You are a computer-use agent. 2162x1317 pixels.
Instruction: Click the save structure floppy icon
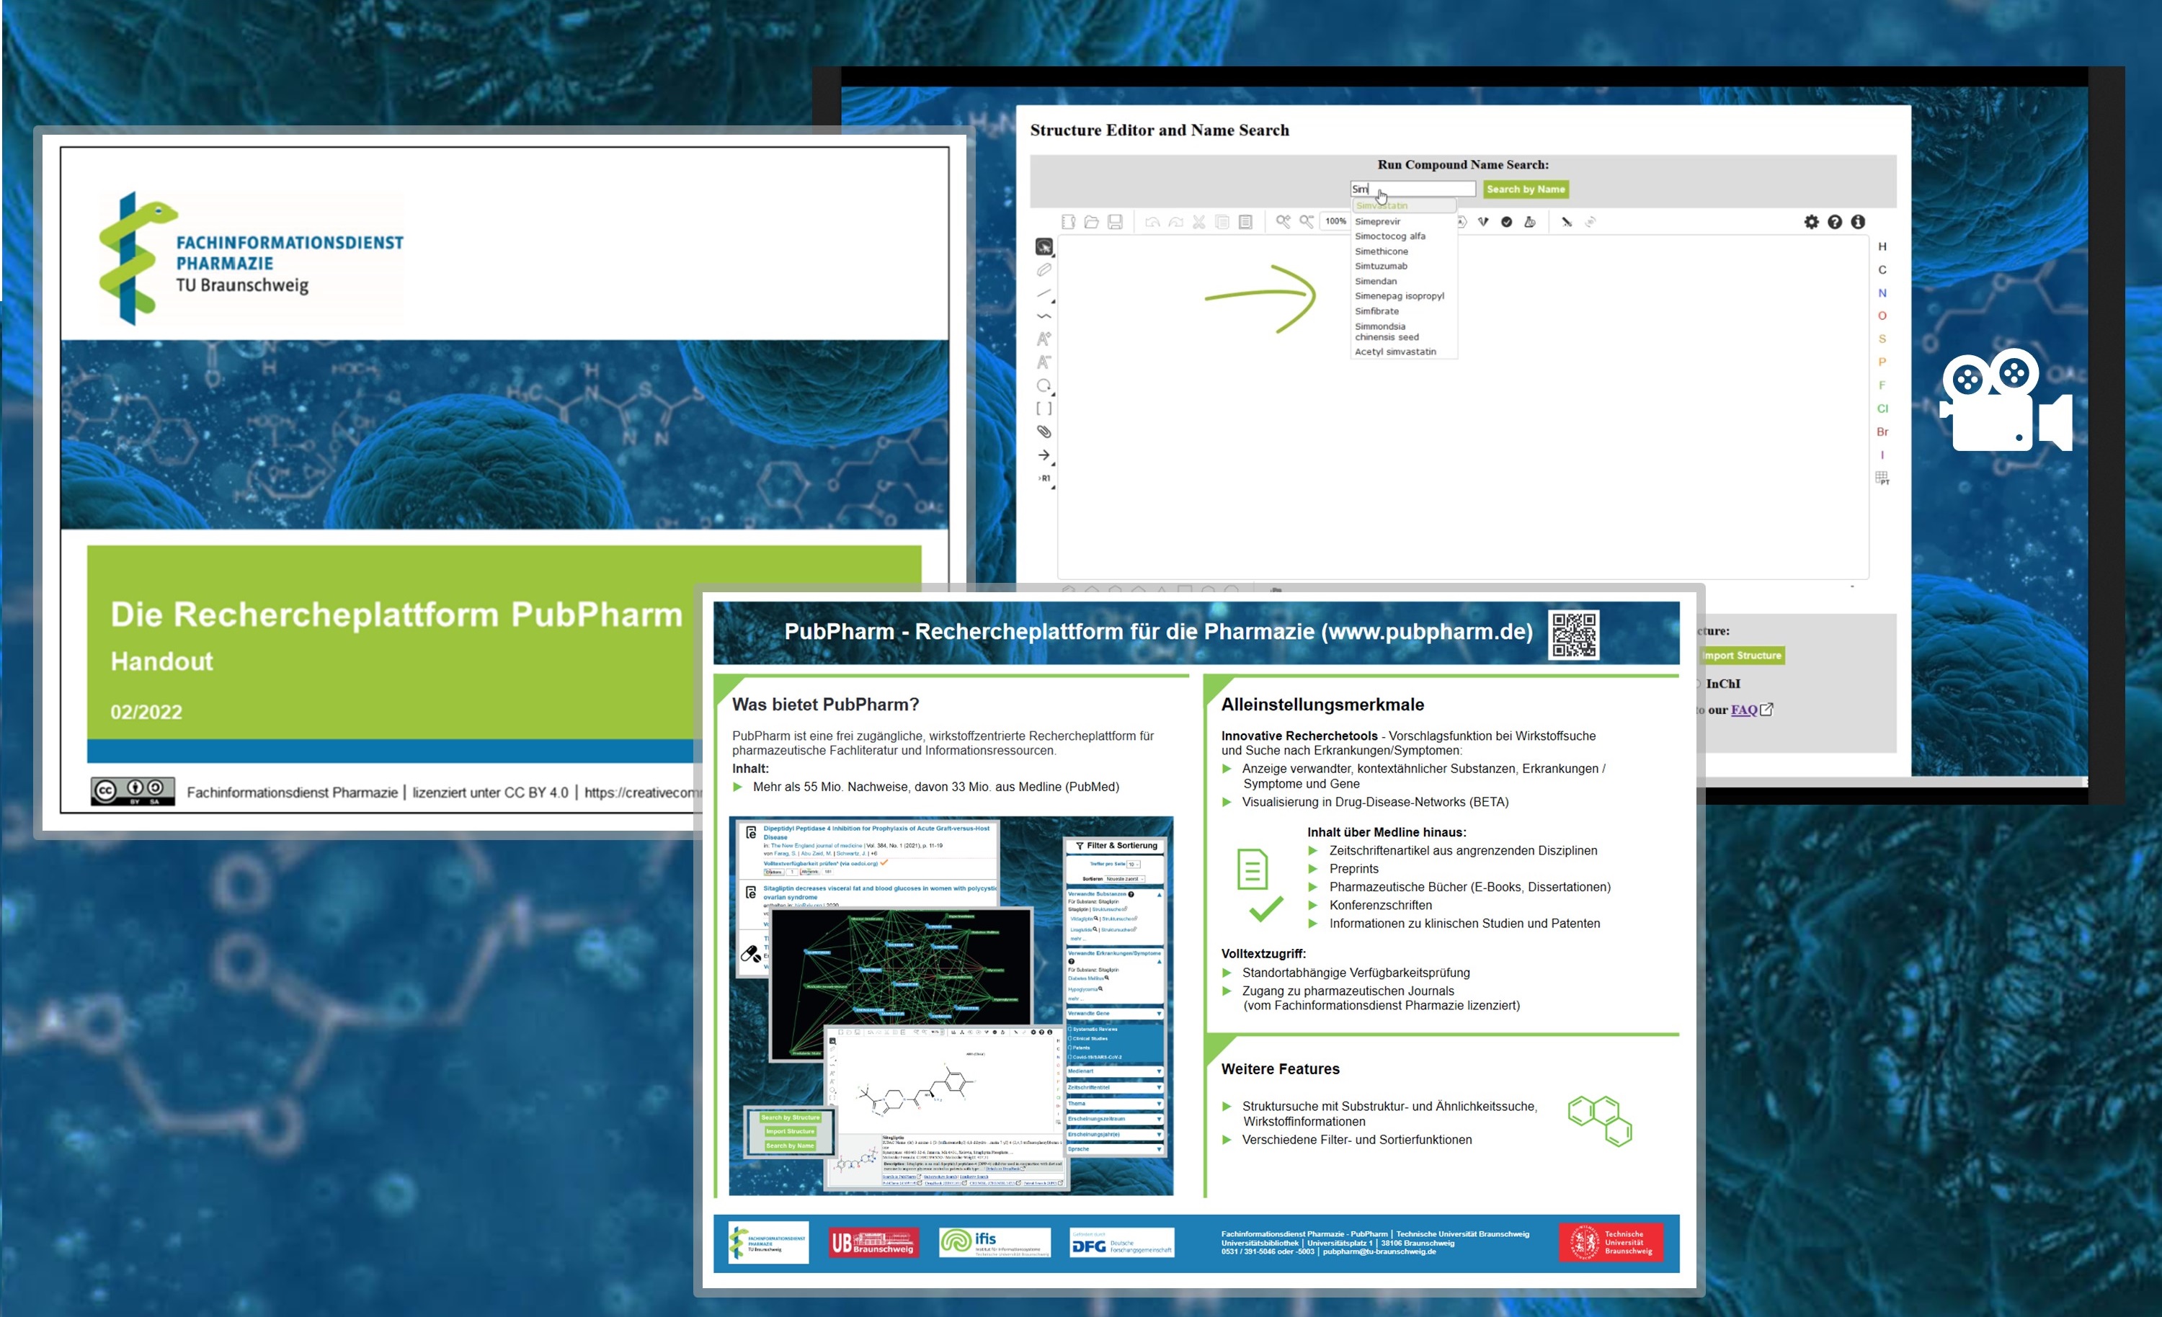(x=1114, y=222)
